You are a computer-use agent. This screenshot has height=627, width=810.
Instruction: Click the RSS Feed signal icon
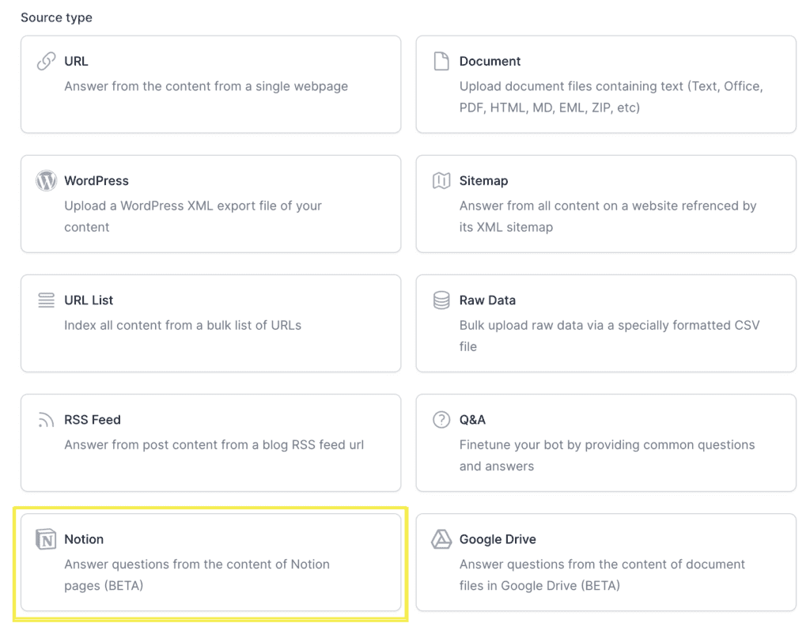point(46,421)
